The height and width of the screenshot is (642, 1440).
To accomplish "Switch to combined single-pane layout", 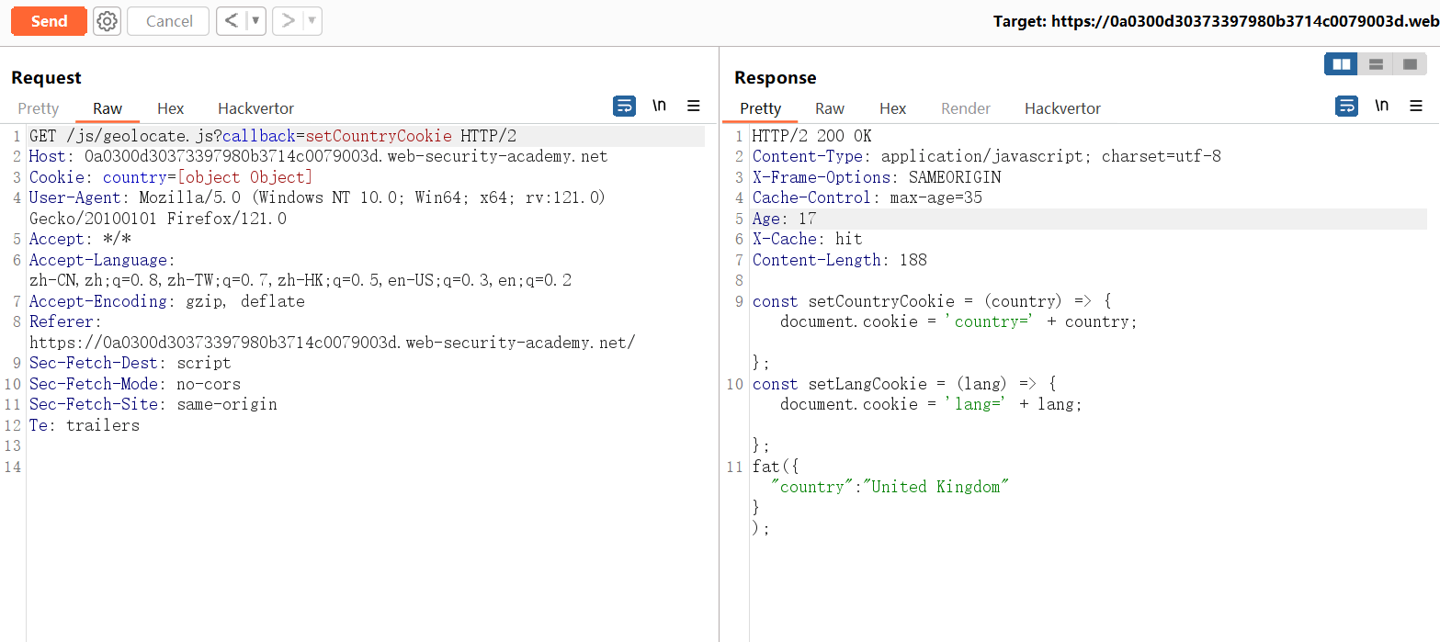I will click(1409, 64).
